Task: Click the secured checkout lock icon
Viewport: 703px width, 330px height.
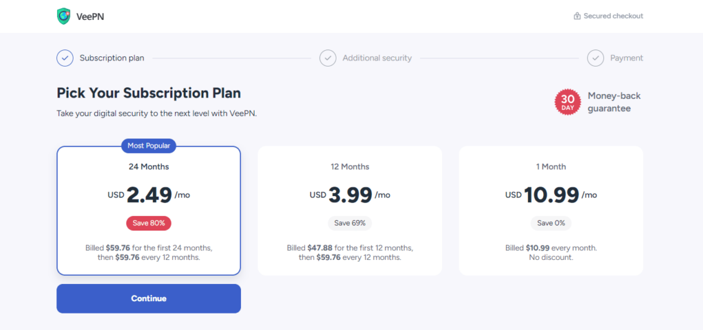Action: click(577, 16)
